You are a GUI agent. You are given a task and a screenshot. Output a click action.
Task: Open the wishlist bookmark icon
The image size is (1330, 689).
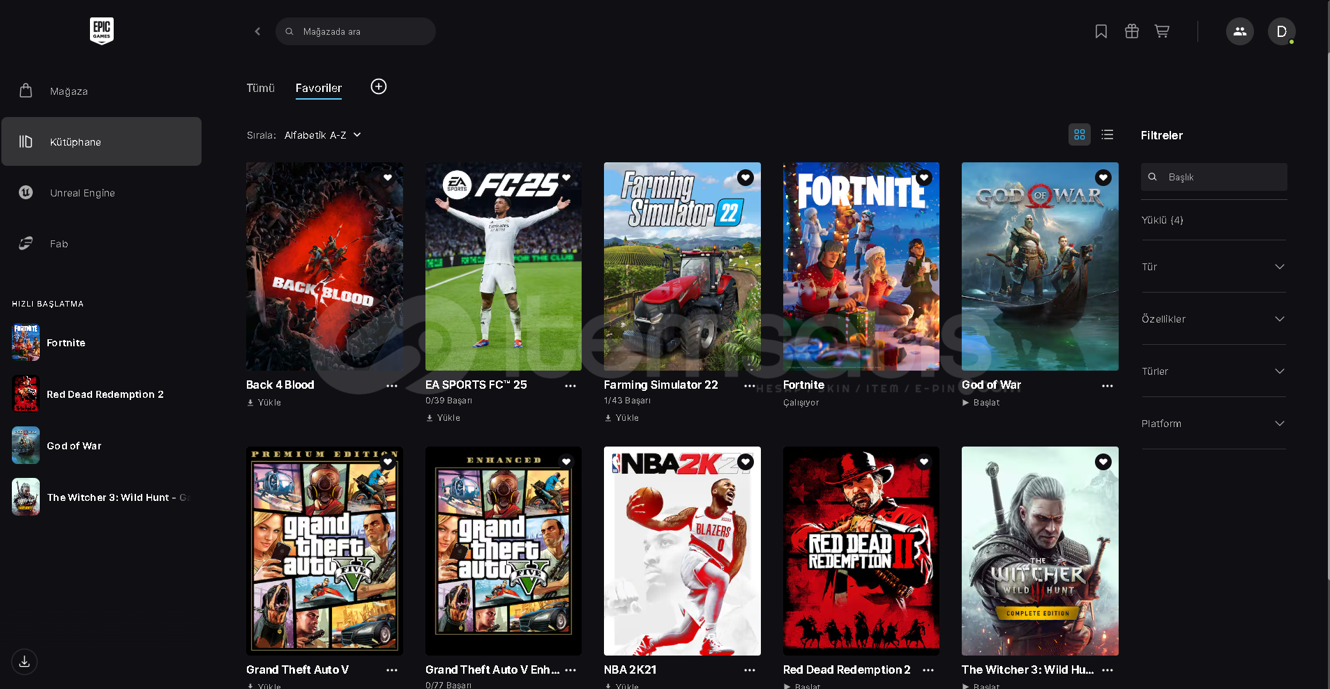point(1101,31)
